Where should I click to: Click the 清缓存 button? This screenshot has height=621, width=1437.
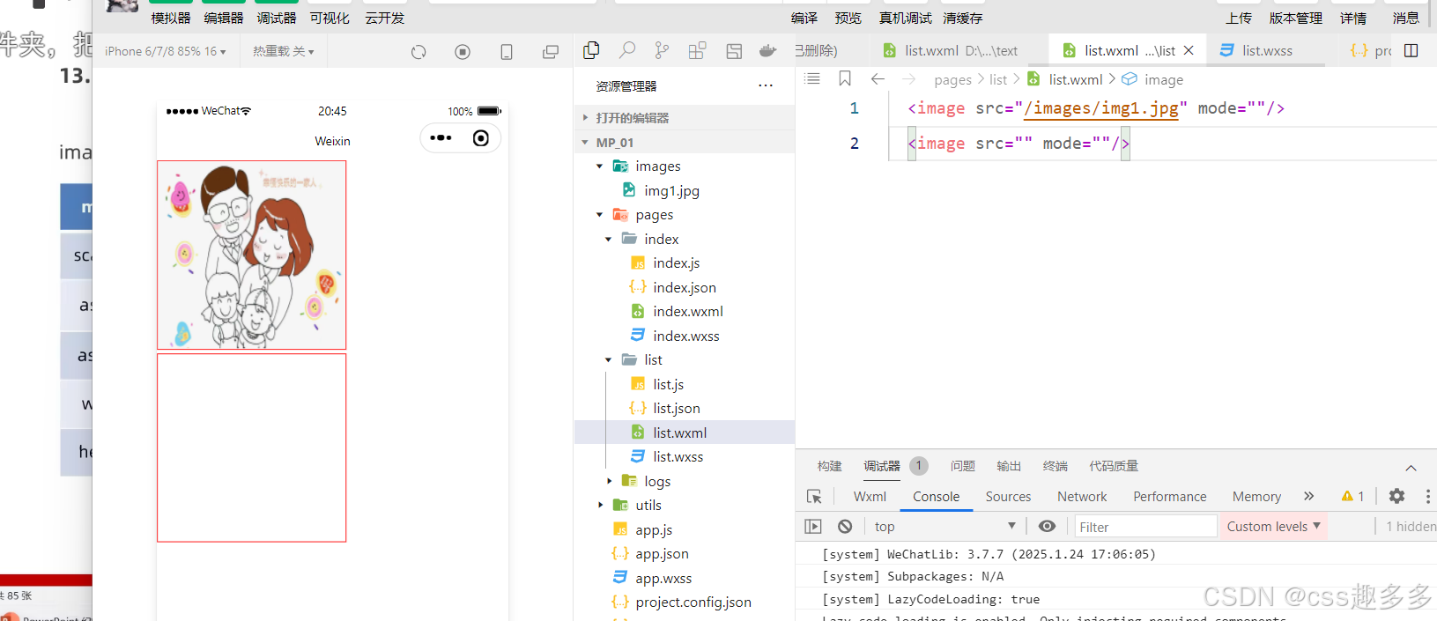coord(962,18)
